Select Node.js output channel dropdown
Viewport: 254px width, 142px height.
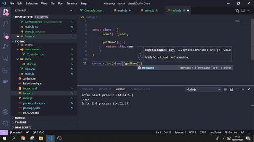point(203,90)
